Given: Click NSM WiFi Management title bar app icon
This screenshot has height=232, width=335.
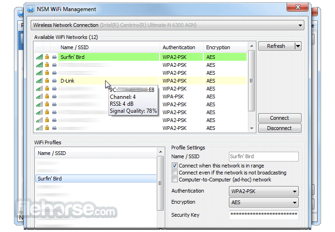Looking at the screenshot, I should [x=31, y=9].
